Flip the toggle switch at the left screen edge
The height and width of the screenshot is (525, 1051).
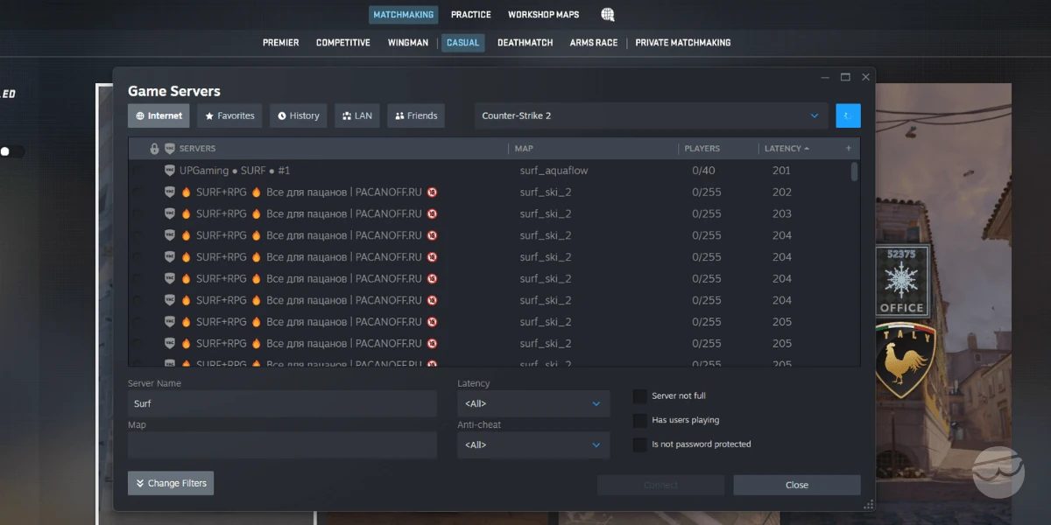12,151
